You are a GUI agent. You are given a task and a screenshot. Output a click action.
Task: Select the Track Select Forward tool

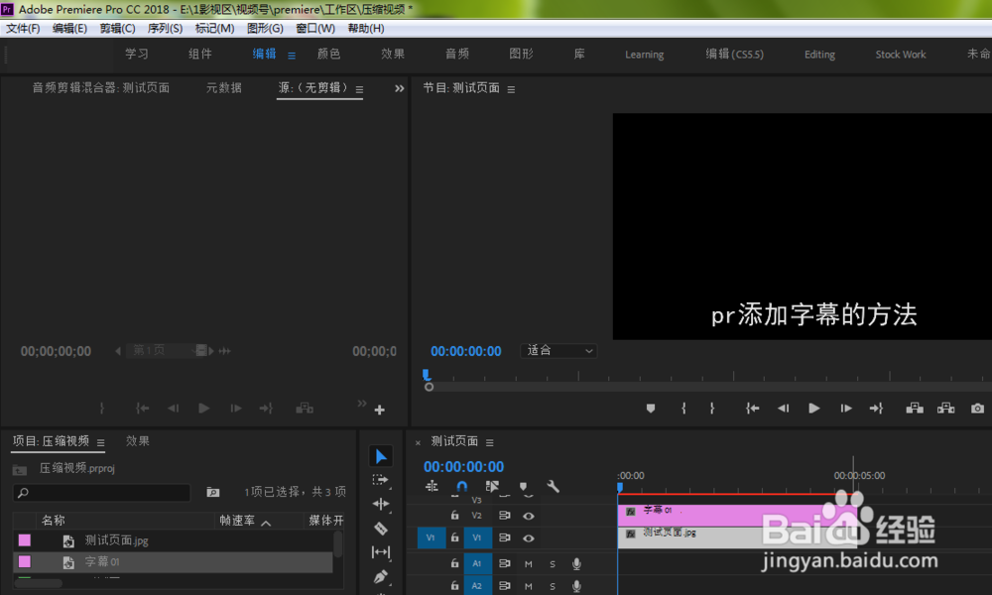click(380, 480)
